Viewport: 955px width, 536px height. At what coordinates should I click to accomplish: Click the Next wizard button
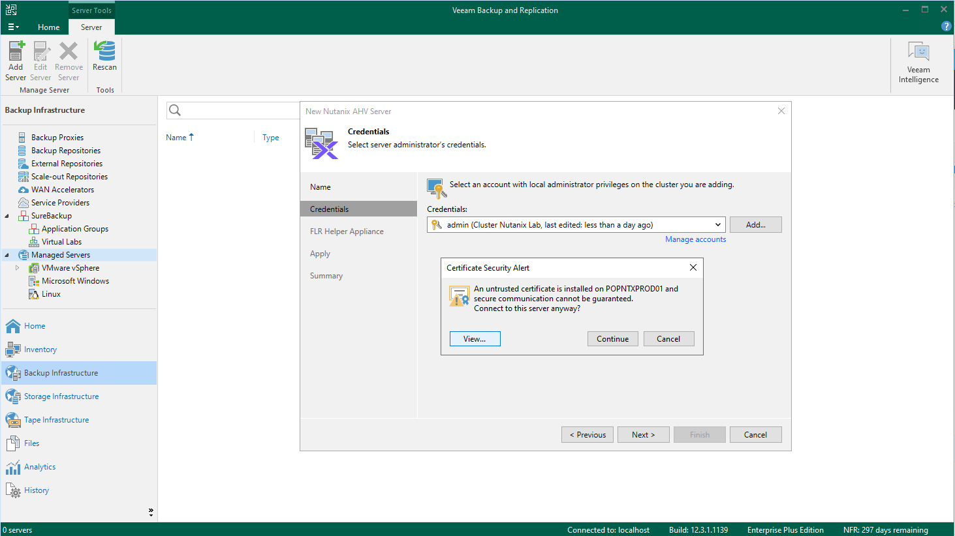pos(644,435)
